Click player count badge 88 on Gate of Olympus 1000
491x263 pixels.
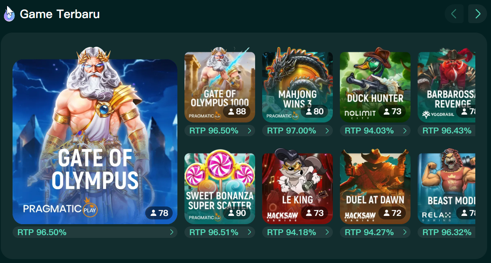click(237, 111)
